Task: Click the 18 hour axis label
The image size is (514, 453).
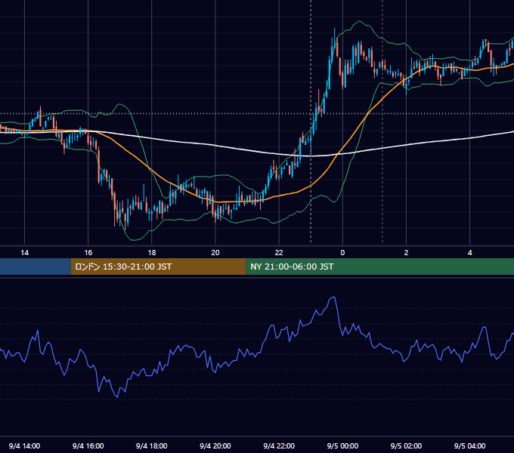Action: tap(152, 253)
